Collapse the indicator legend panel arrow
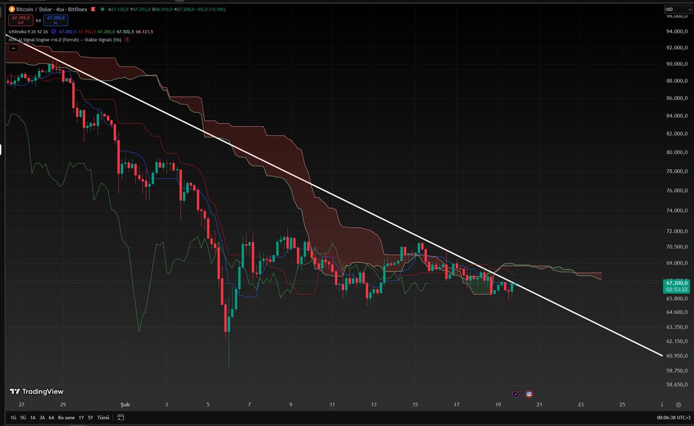 coord(13,48)
